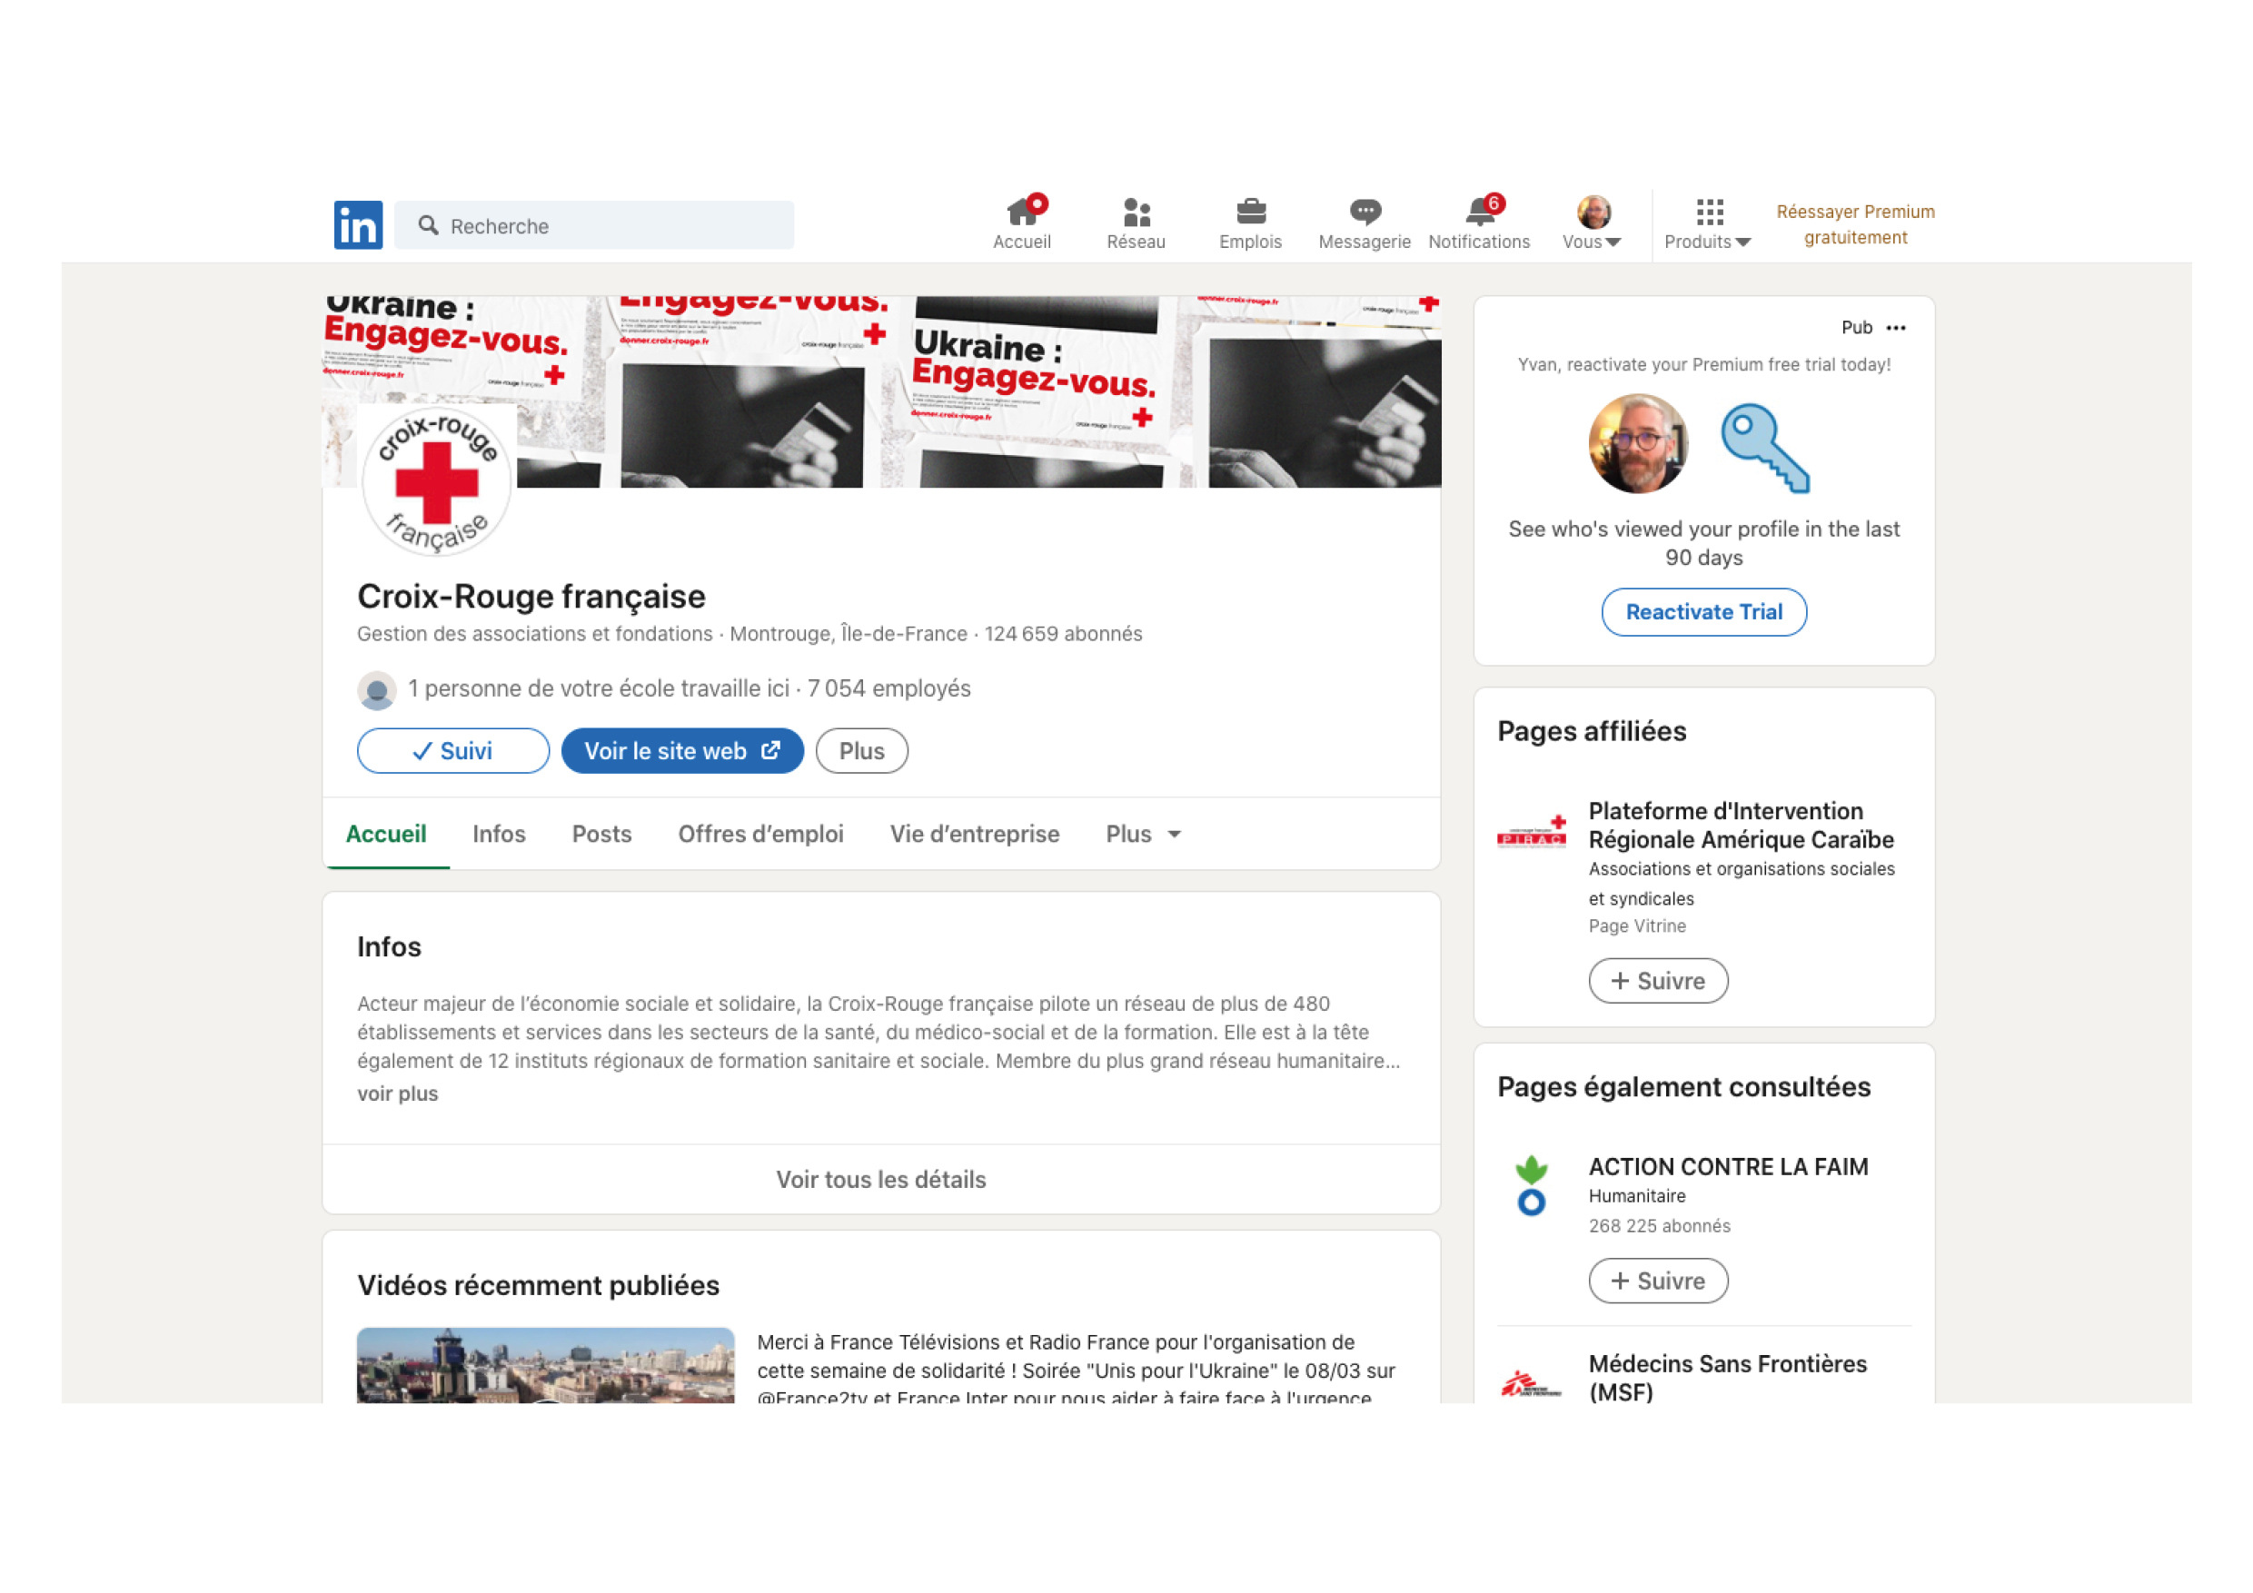The height and width of the screenshot is (1593, 2253).
Task: Follow ACTION CONTRE LA FAIM
Action: [x=1658, y=1281]
